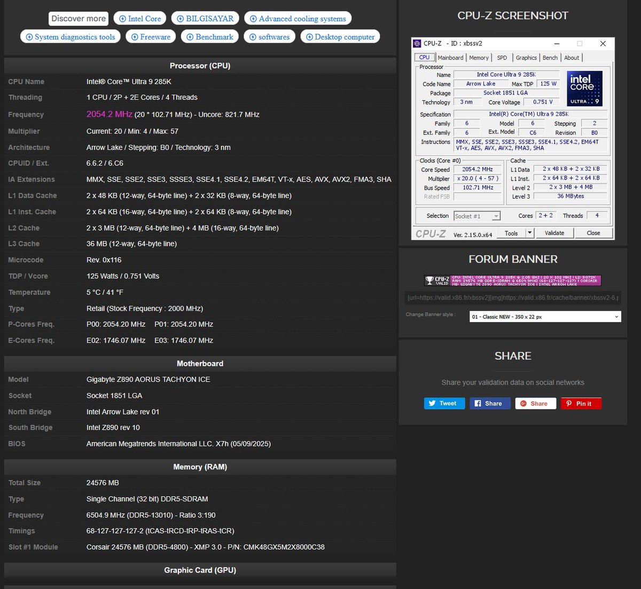Switch to the Memory tab
641x589 pixels.
[x=479, y=57]
